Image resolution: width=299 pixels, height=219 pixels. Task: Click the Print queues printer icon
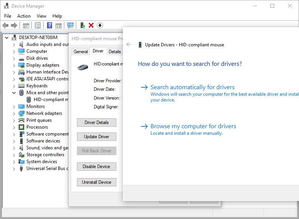(x=21, y=120)
